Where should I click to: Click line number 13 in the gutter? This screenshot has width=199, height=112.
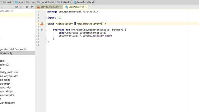pos(38,45)
